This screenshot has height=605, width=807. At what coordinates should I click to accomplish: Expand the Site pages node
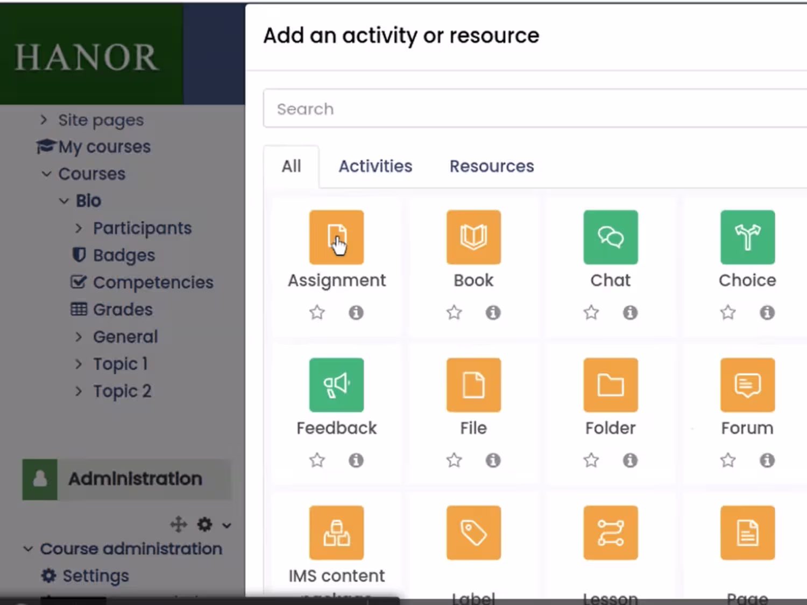[44, 119]
